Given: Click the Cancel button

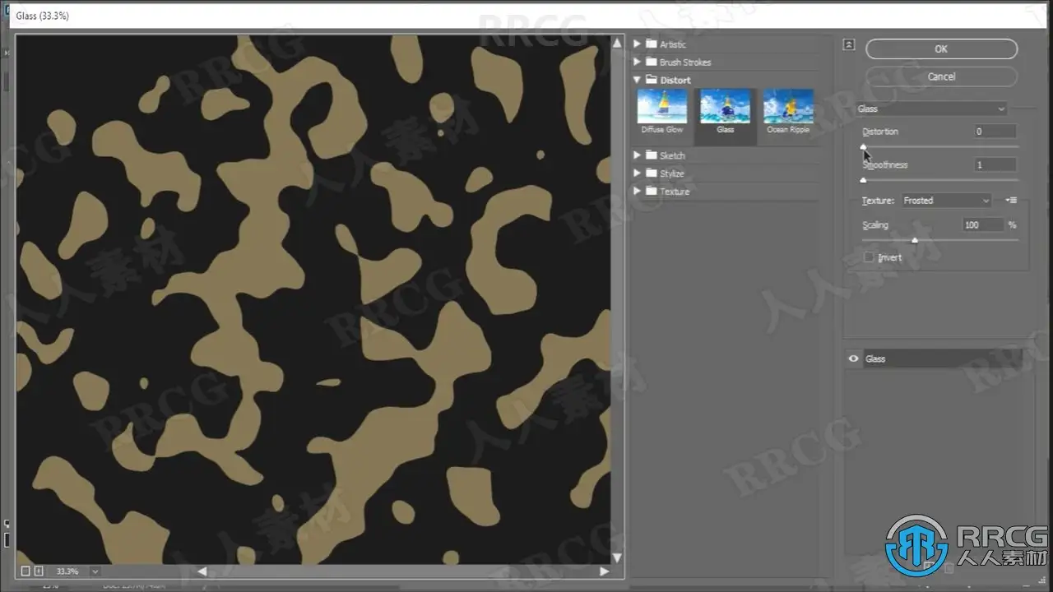Looking at the screenshot, I should 941,76.
